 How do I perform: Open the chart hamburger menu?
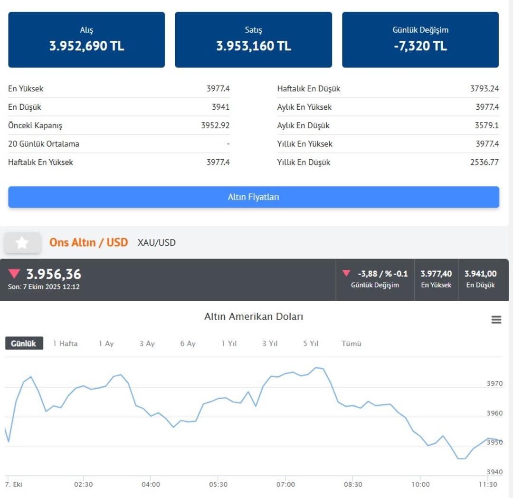coord(496,320)
